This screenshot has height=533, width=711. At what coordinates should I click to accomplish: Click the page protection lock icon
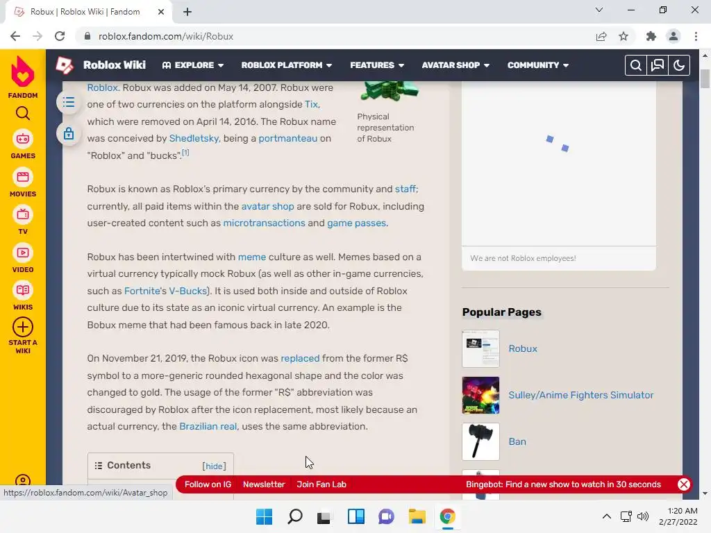(x=69, y=133)
